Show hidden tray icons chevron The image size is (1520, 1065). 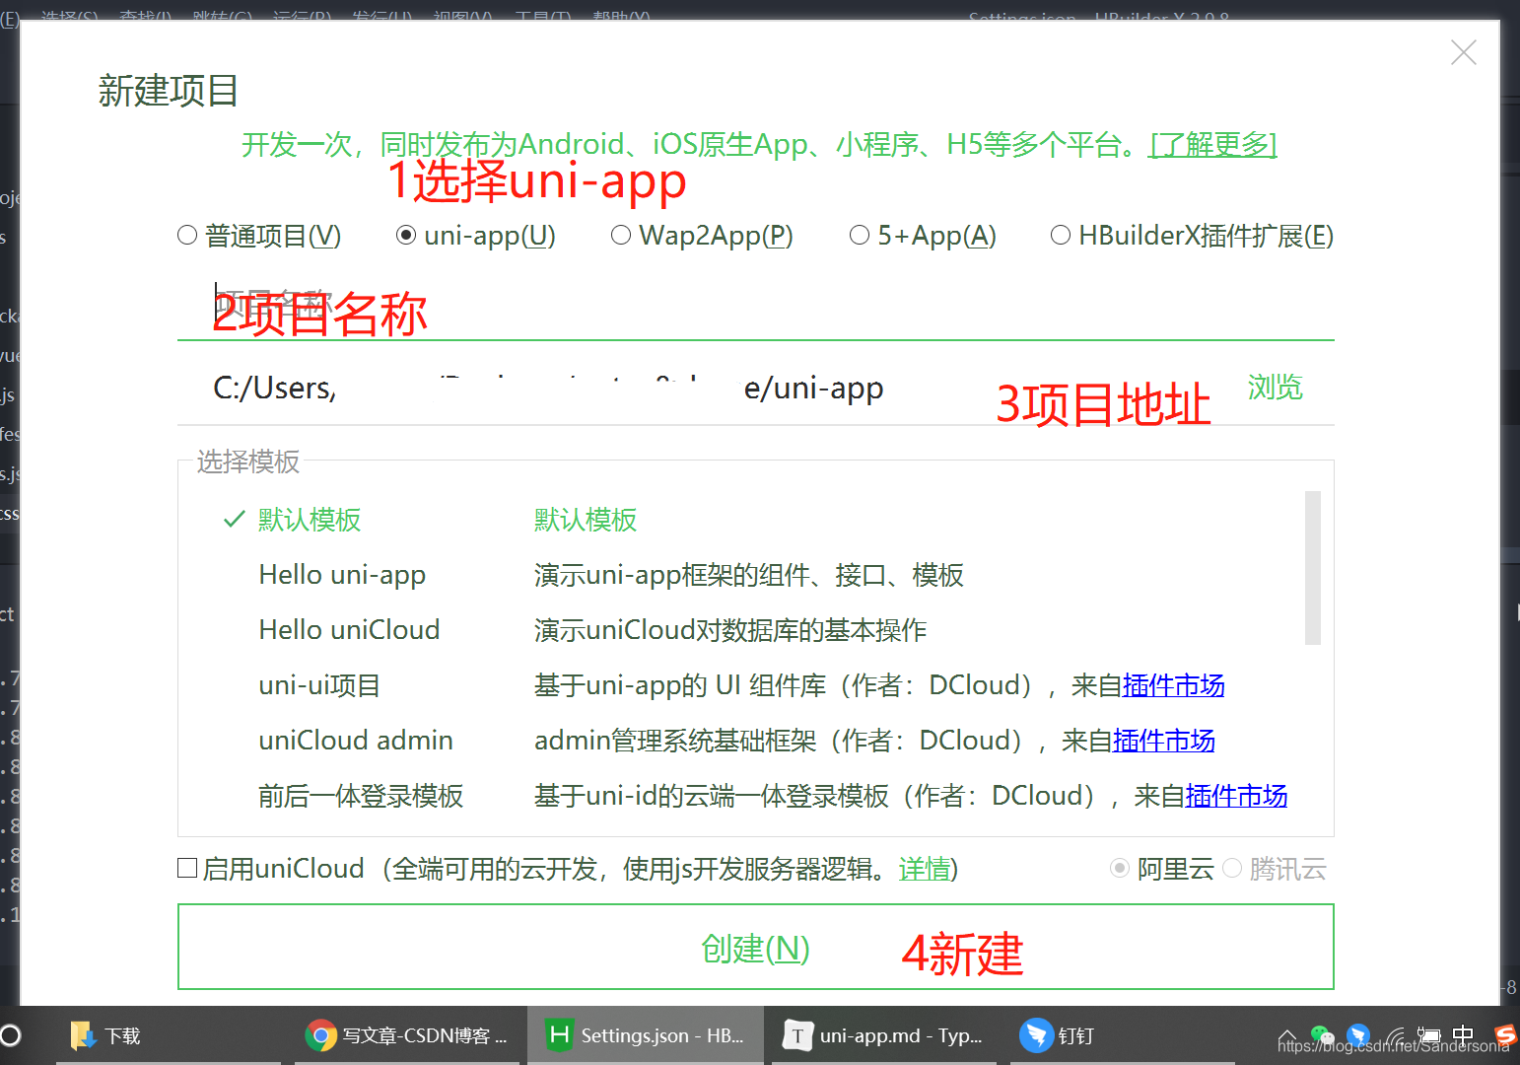pyautogui.click(x=1287, y=1035)
